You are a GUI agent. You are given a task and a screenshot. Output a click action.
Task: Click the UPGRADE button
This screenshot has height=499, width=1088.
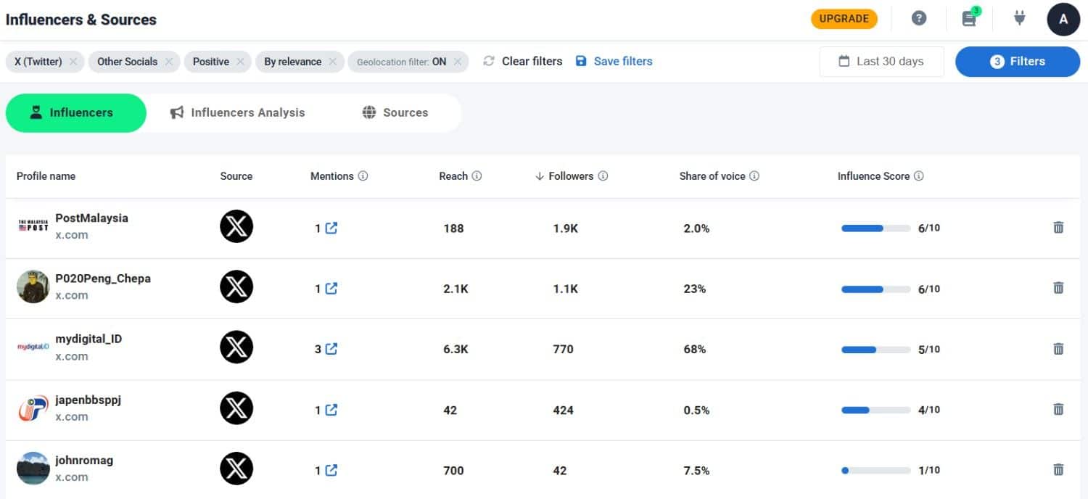click(x=844, y=19)
